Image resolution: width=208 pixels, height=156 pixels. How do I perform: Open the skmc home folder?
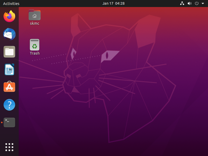click(35, 15)
